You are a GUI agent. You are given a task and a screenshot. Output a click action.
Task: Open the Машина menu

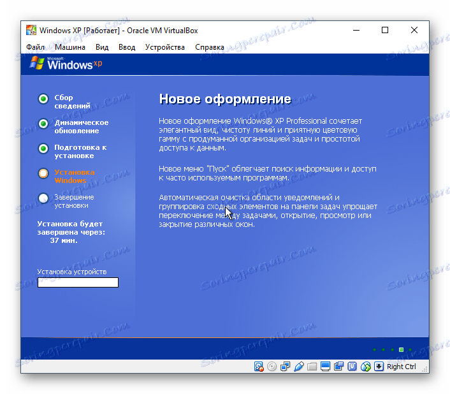pos(70,47)
